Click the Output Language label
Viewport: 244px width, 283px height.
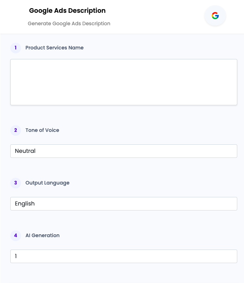tap(48, 183)
